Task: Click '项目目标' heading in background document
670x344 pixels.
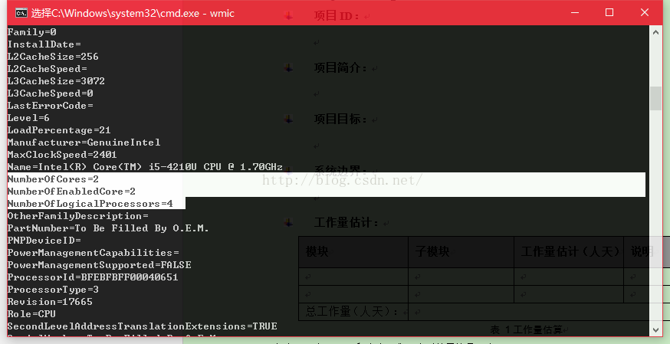Action: [x=340, y=119]
